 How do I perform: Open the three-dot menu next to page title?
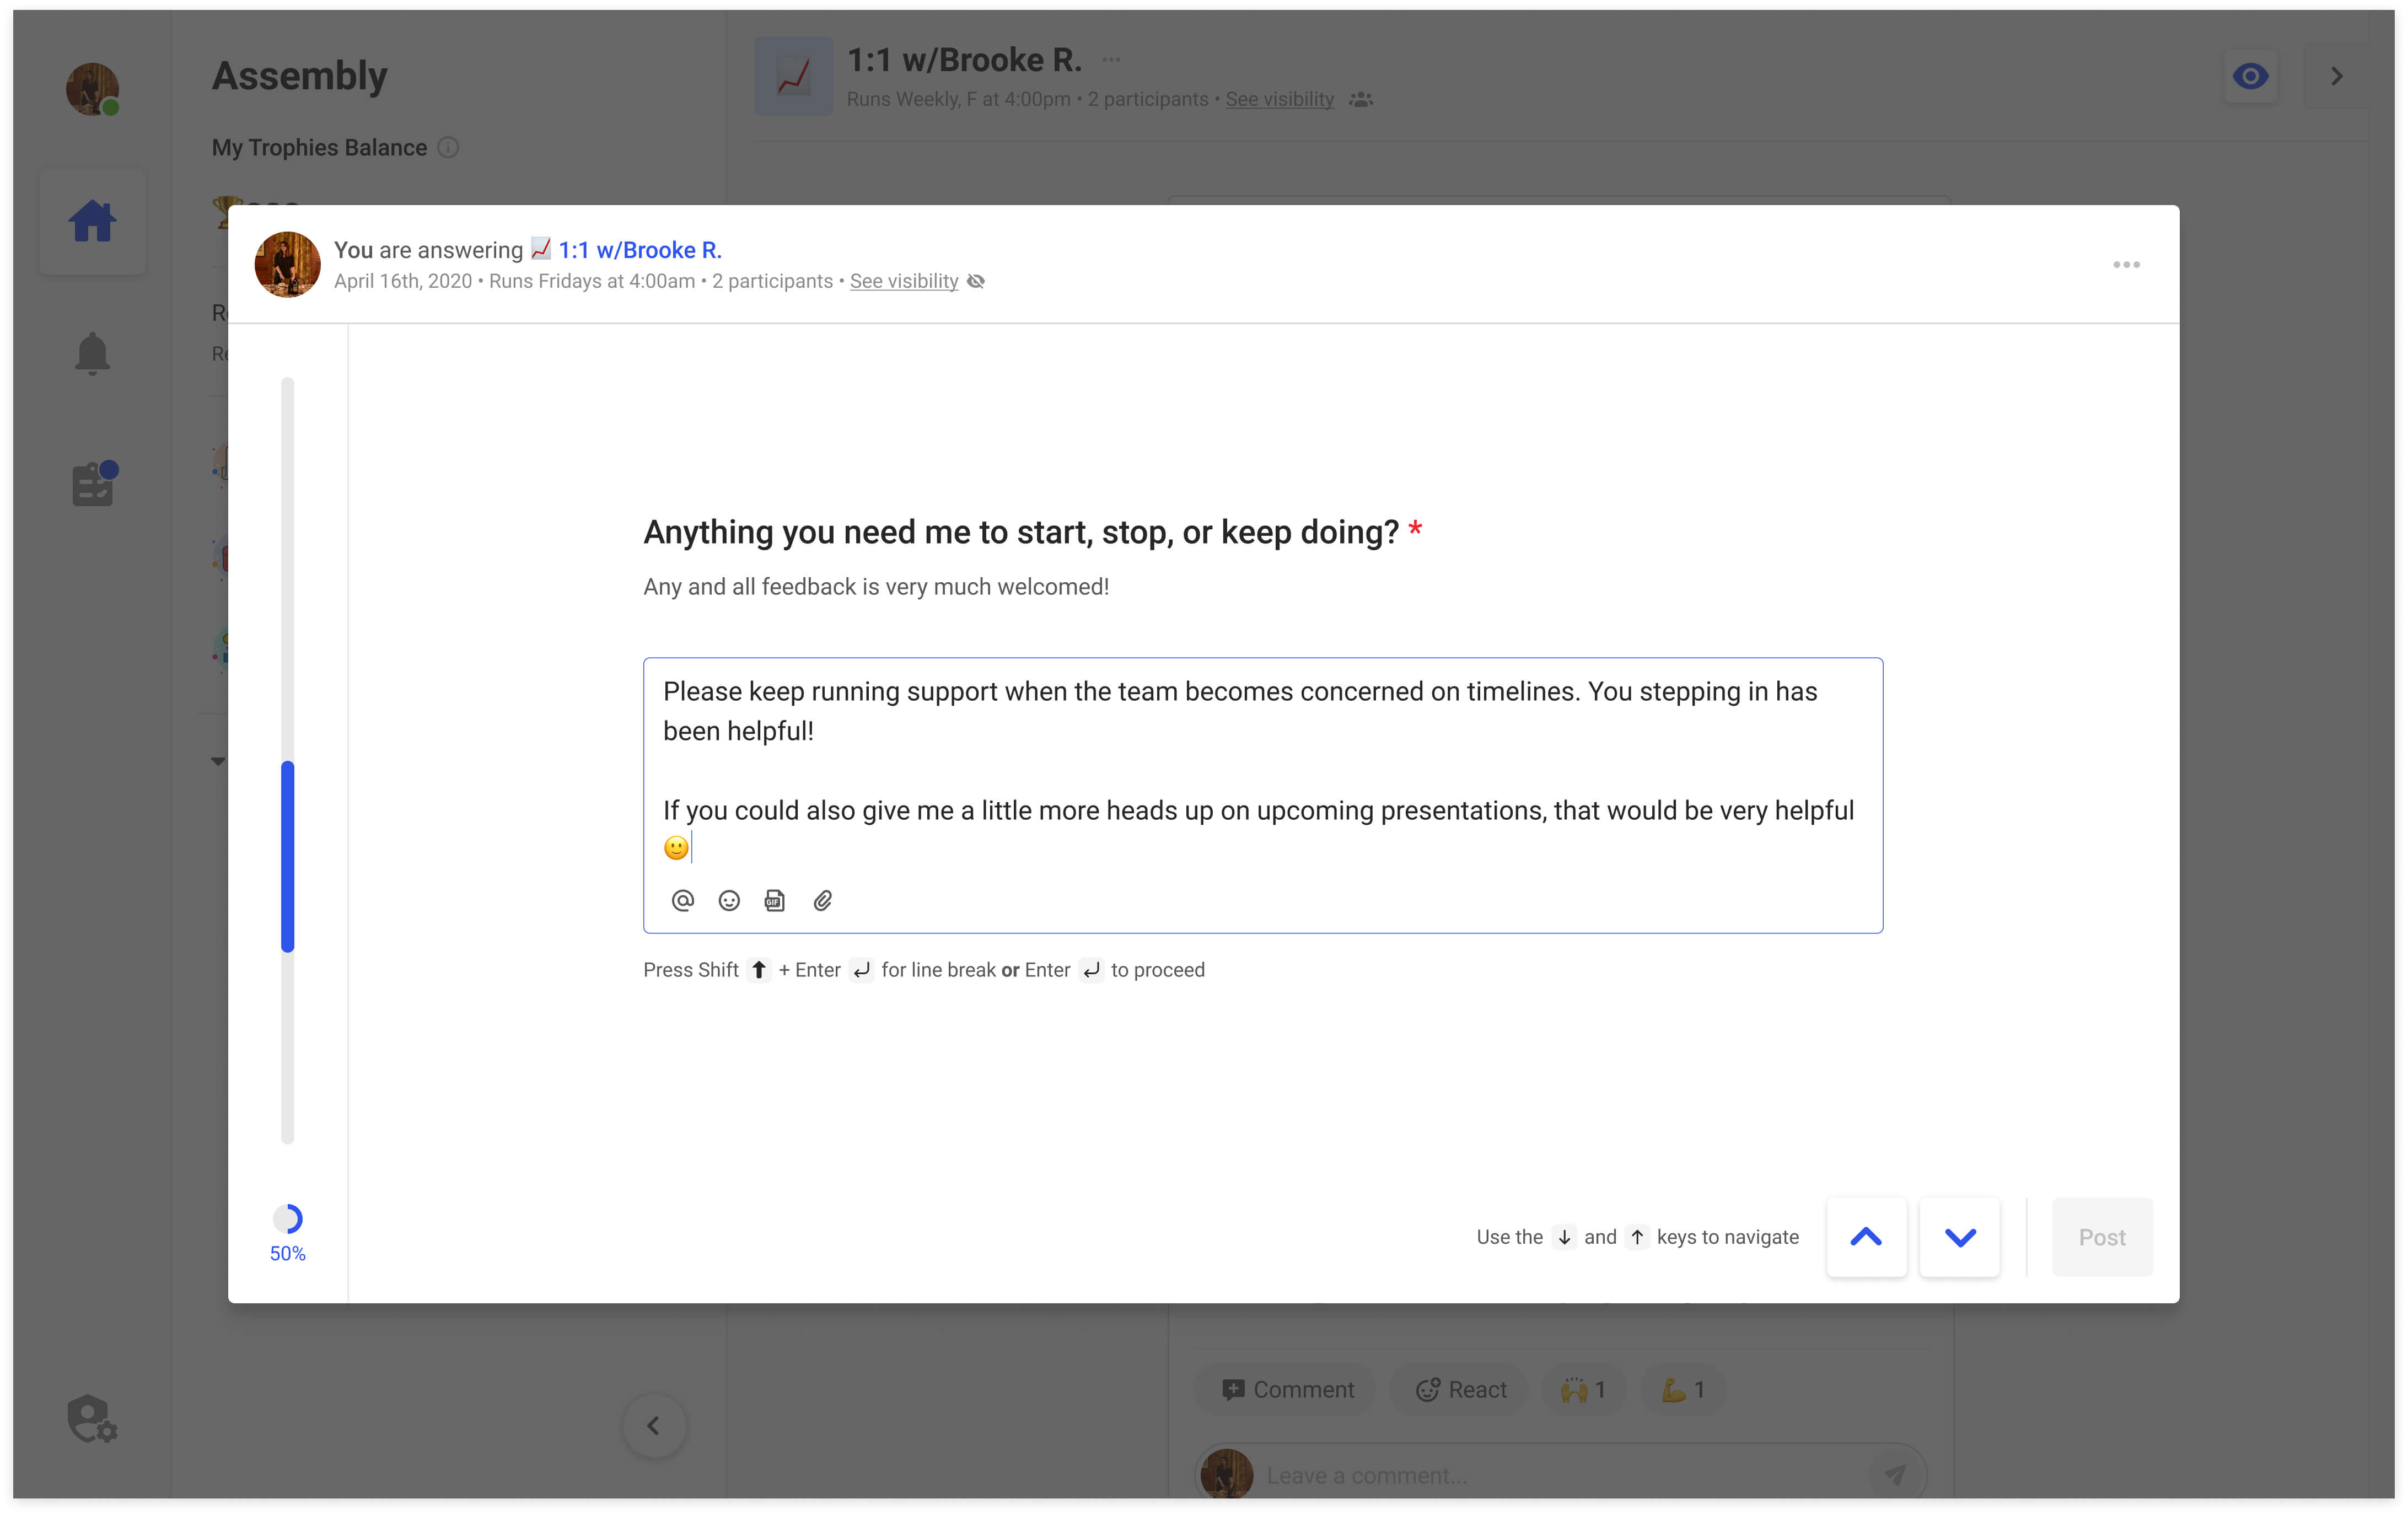pyautogui.click(x=1111, y=60)
